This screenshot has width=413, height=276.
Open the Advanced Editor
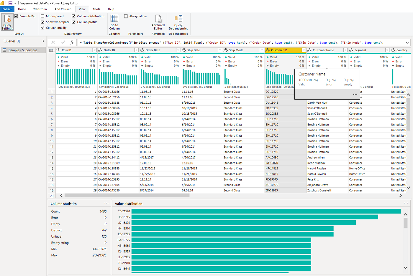pos(158,22)
